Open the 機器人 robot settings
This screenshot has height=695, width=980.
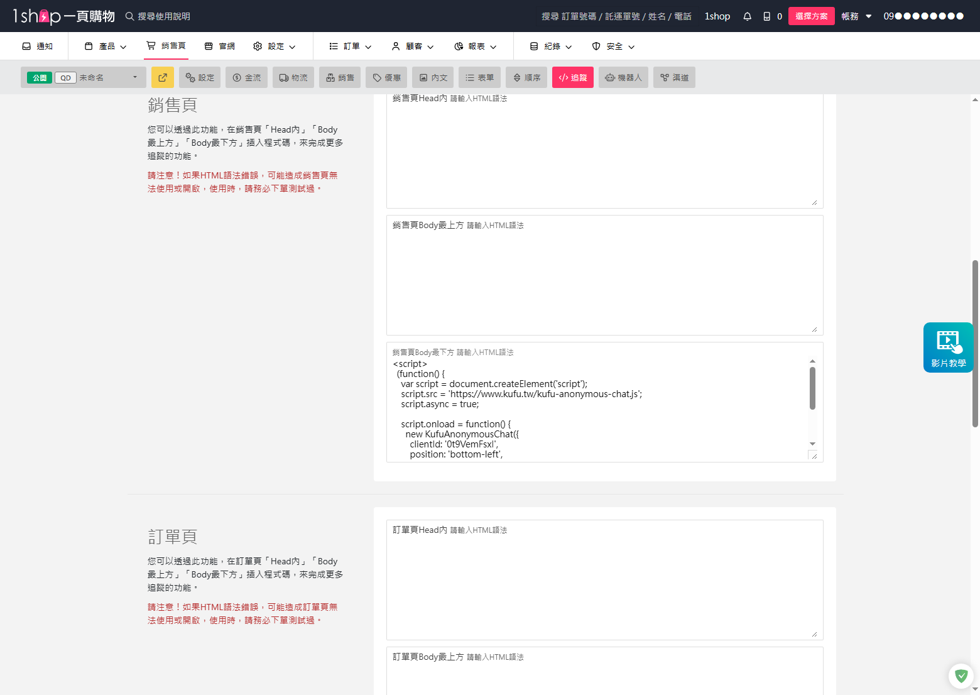click(x=623, y=77)
